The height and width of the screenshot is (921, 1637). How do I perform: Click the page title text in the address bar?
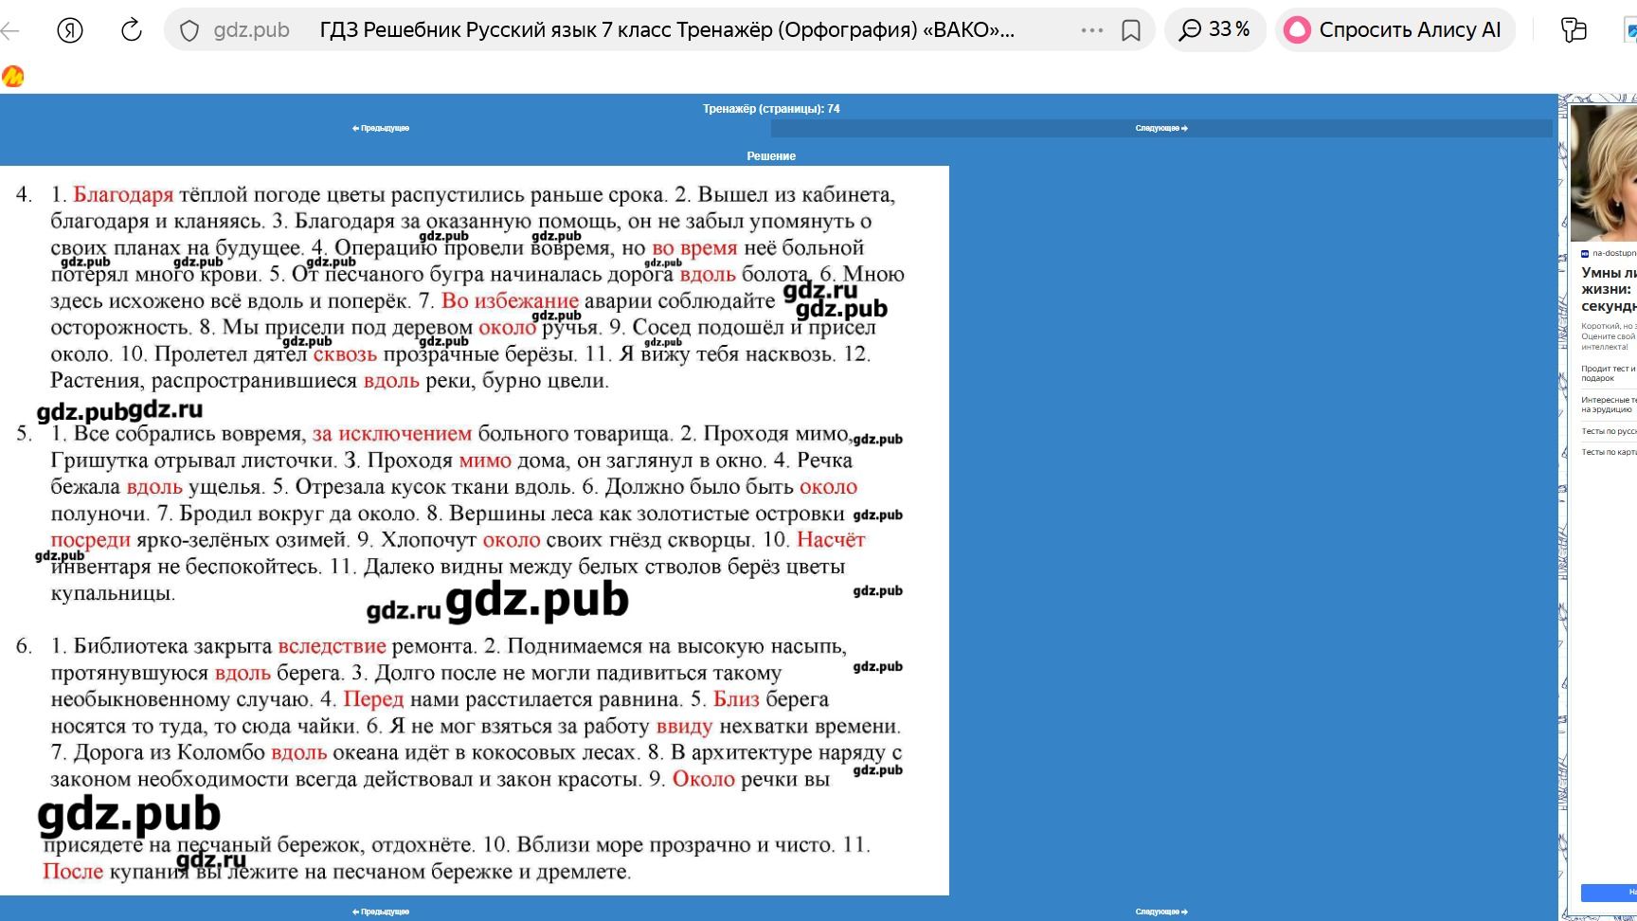click(667, 30)
